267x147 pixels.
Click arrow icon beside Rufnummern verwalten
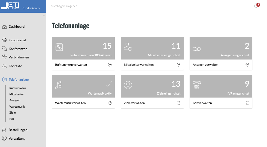pyautogui.click(x=110, y=65)
